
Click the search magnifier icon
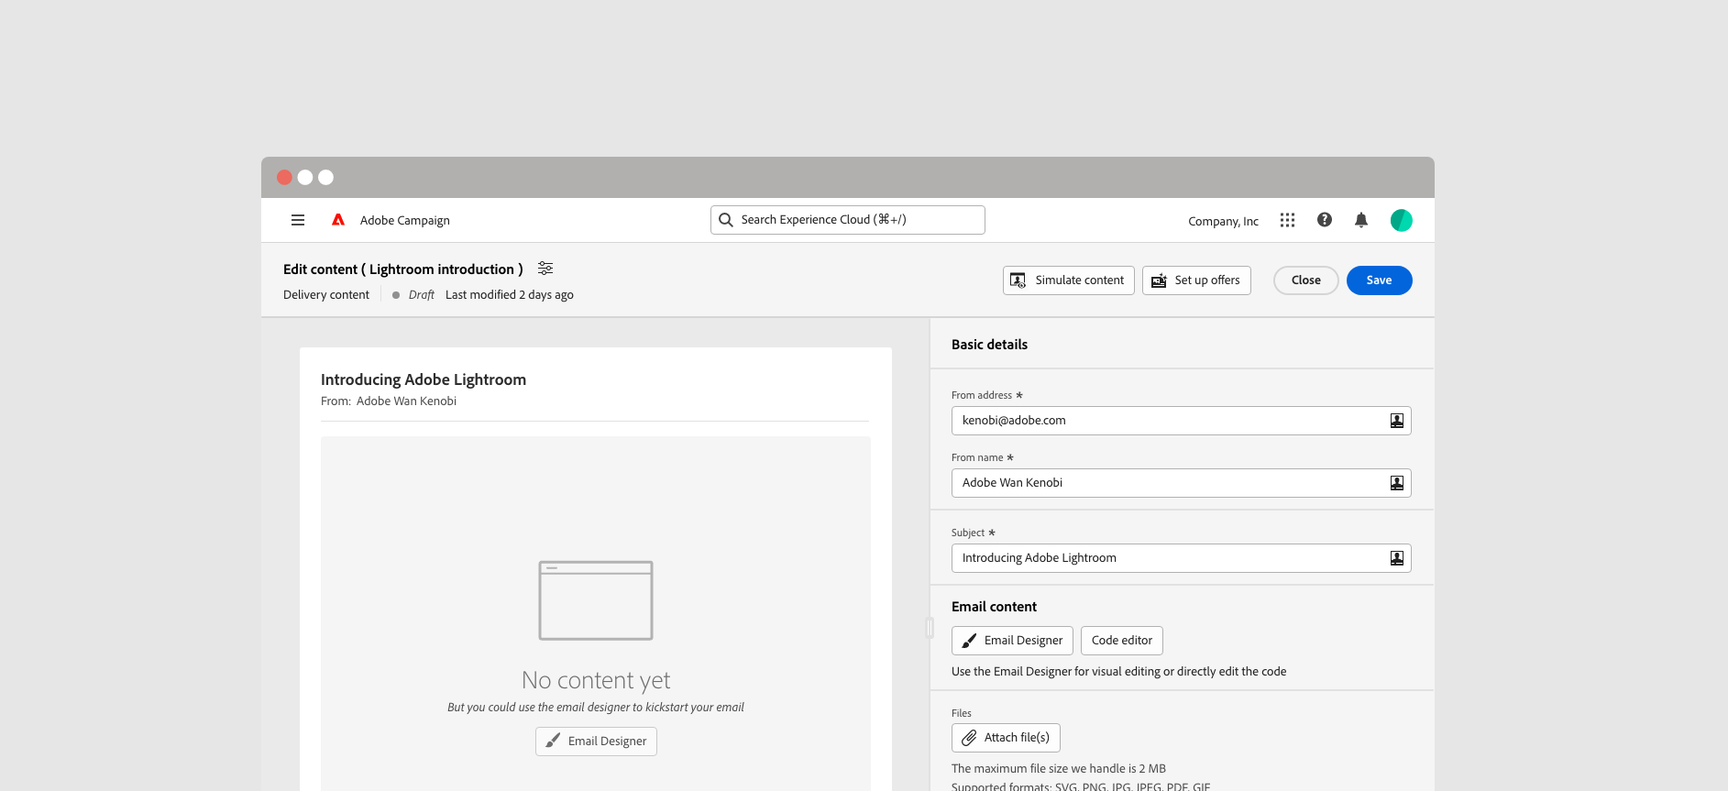tap(726, 220)
